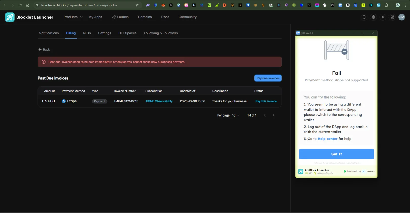Screen dimensions: 410x213
Task: Click the purple ghost extension icon
Action: click(148, 5)
